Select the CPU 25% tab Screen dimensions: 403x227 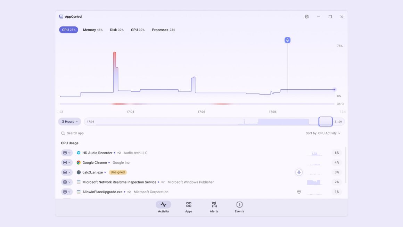69,30
